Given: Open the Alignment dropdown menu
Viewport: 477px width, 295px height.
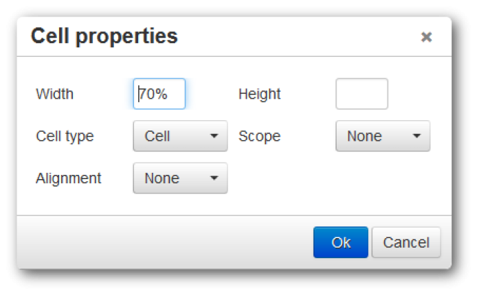Looking at the screenshot, I should 180,178.
